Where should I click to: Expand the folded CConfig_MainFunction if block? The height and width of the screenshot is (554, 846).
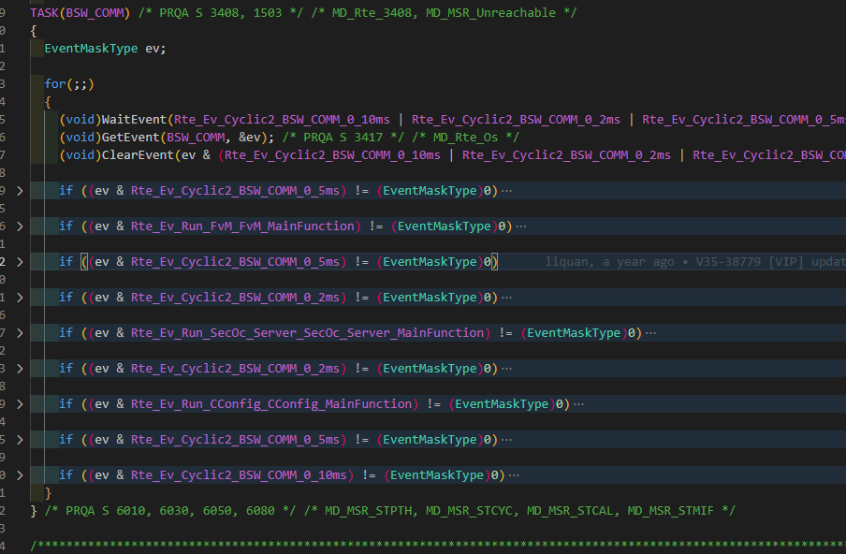pyautogui.click(x=22, y=404)
